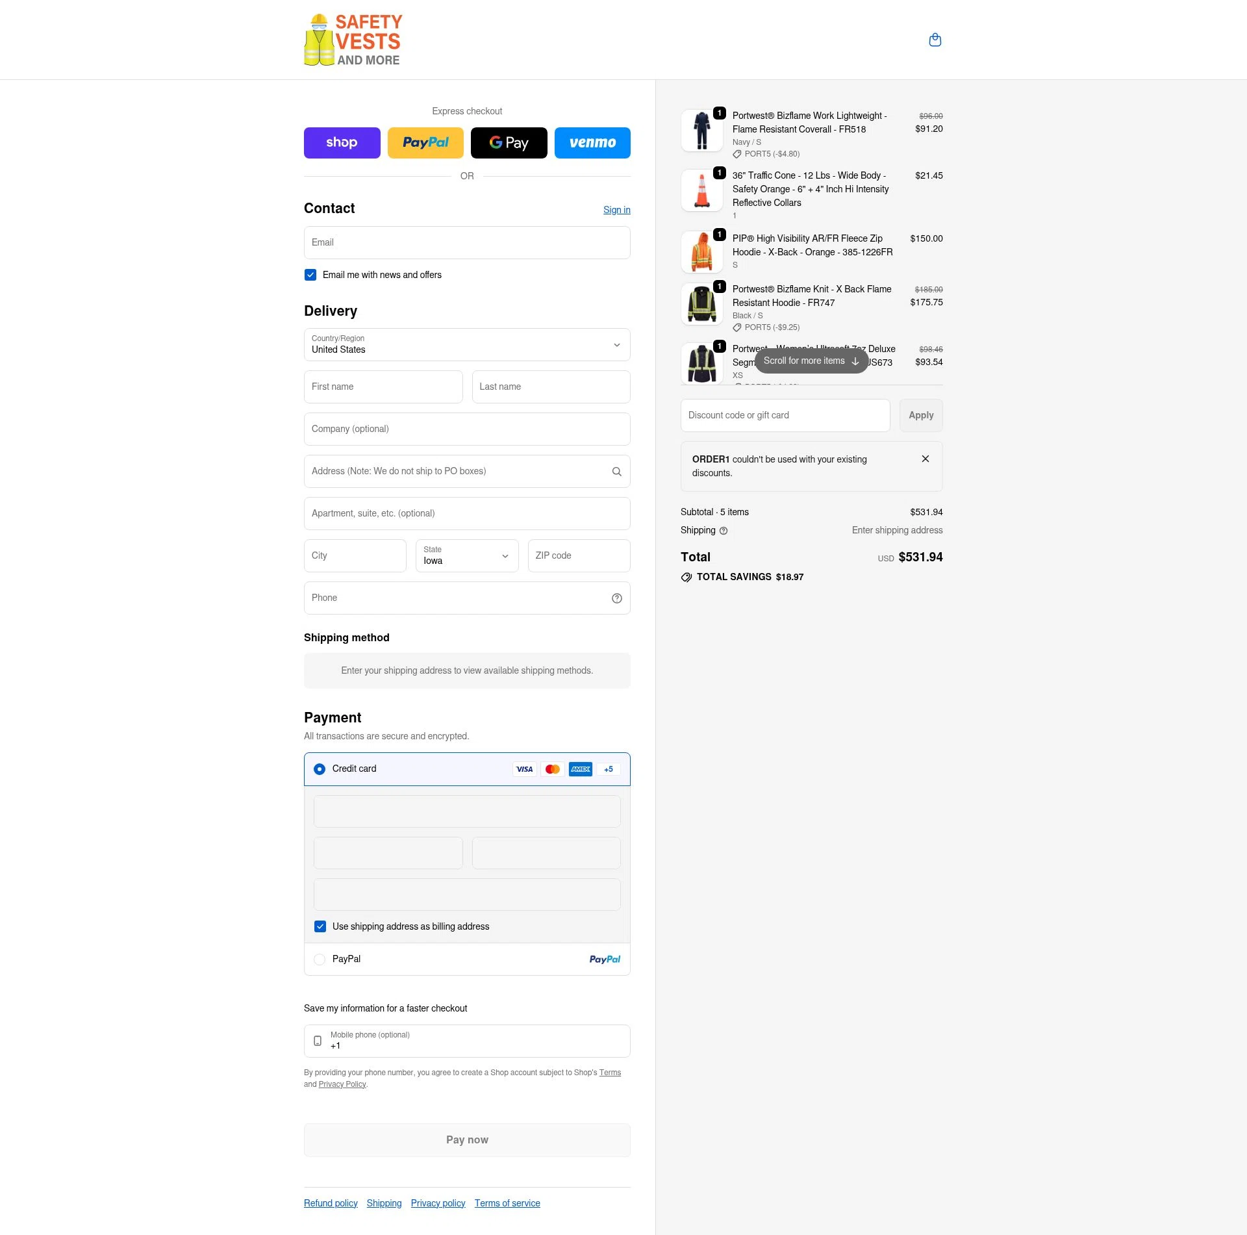
Task: Dismiss the ORDER1 discount error message
Action: (x=926, y=459)
